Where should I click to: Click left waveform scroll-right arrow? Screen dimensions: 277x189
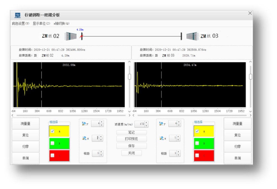(130, 115)
